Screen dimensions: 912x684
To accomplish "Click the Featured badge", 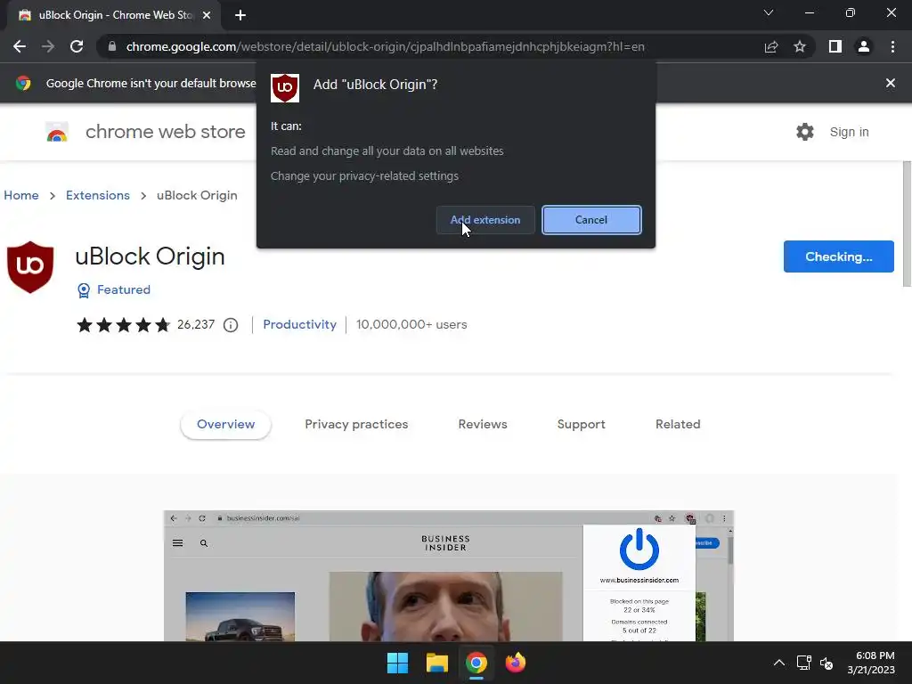I will click(114, 289).
